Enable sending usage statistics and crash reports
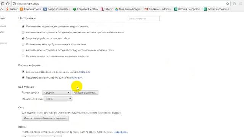244x137 pixels. pyautogui.click(x=23, y=50)
